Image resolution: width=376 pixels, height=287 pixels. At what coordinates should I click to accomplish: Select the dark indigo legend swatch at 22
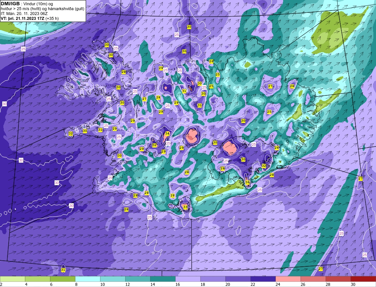point(263,279)
